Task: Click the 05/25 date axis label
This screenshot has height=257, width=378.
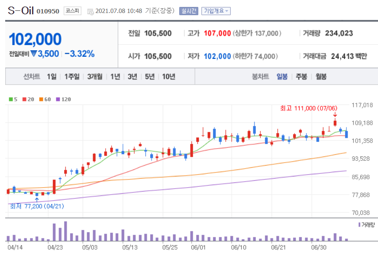Action: [170, 247]
